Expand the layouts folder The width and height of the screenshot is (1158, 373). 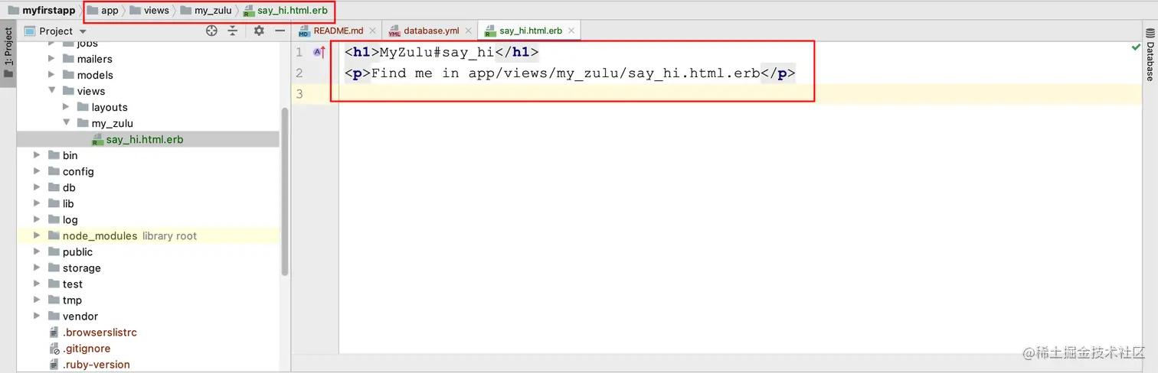click(67, 107)
